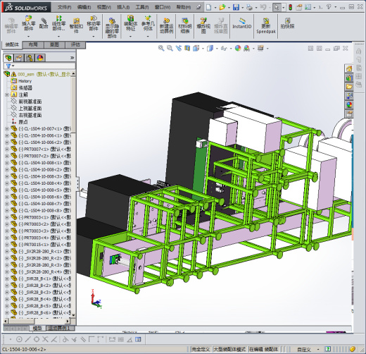Open the feature tree filter dropdown
The width and height of the screenshot is (366, 354).
coord(11,66)
